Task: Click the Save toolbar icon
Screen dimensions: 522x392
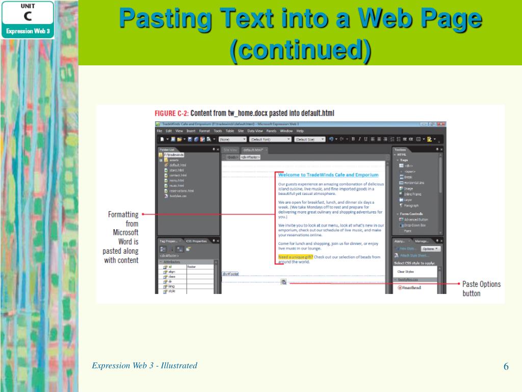Action: coord(190,139)
